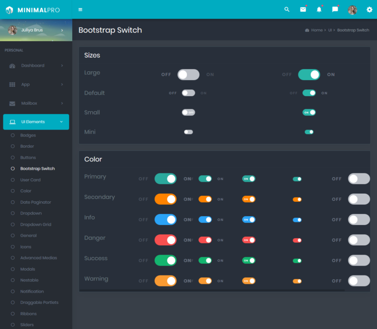Click the circle bullet beside Sliders
The height and width of the screenshot is (329, 377).
13,325
